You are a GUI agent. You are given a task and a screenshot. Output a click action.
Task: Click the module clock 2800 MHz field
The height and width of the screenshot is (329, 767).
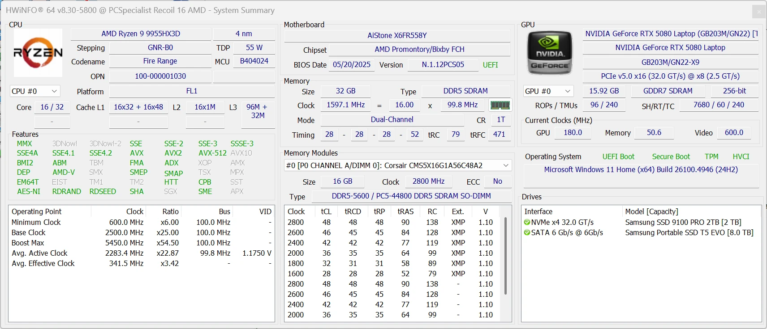click(x=428, y=181)
